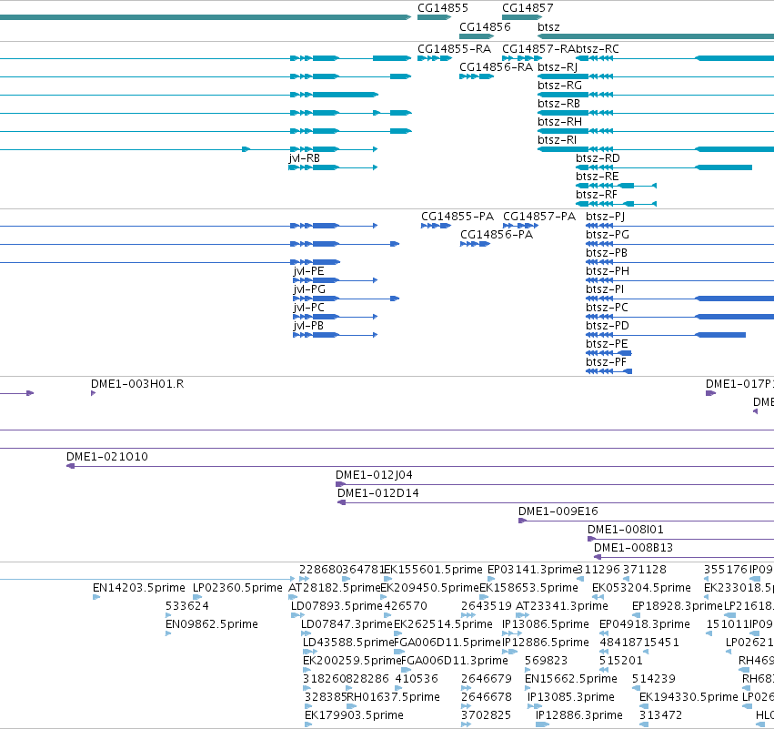The height and width of the screenshot is (729, 774).
Task: Select the jvl-RB transcript label
Action: (304, 158)
